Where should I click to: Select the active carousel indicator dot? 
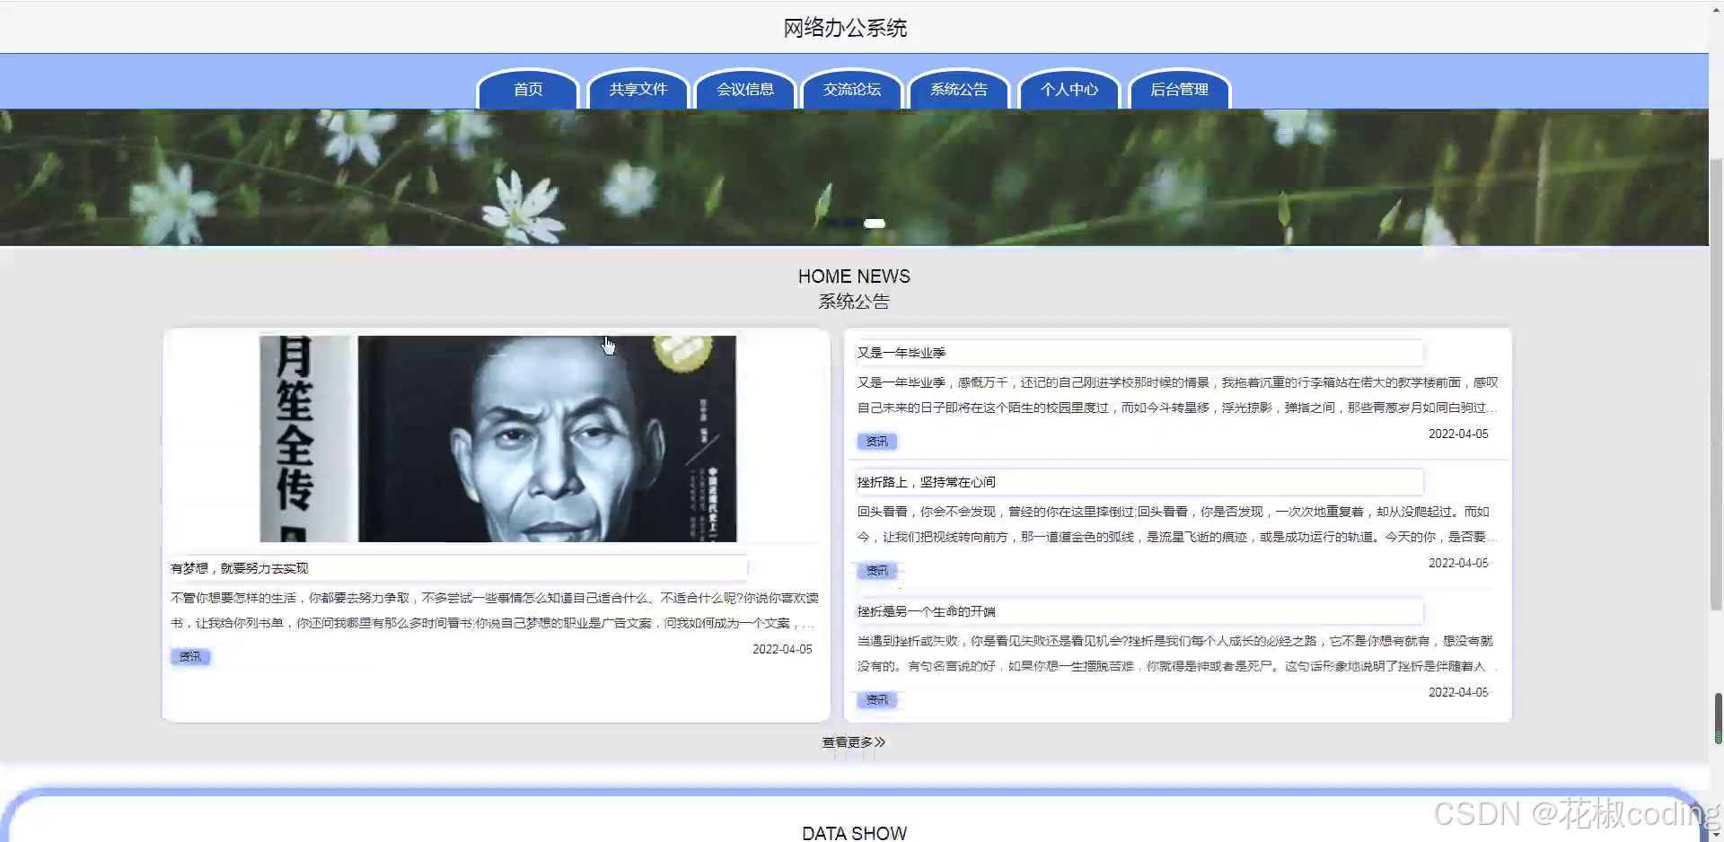874,223
